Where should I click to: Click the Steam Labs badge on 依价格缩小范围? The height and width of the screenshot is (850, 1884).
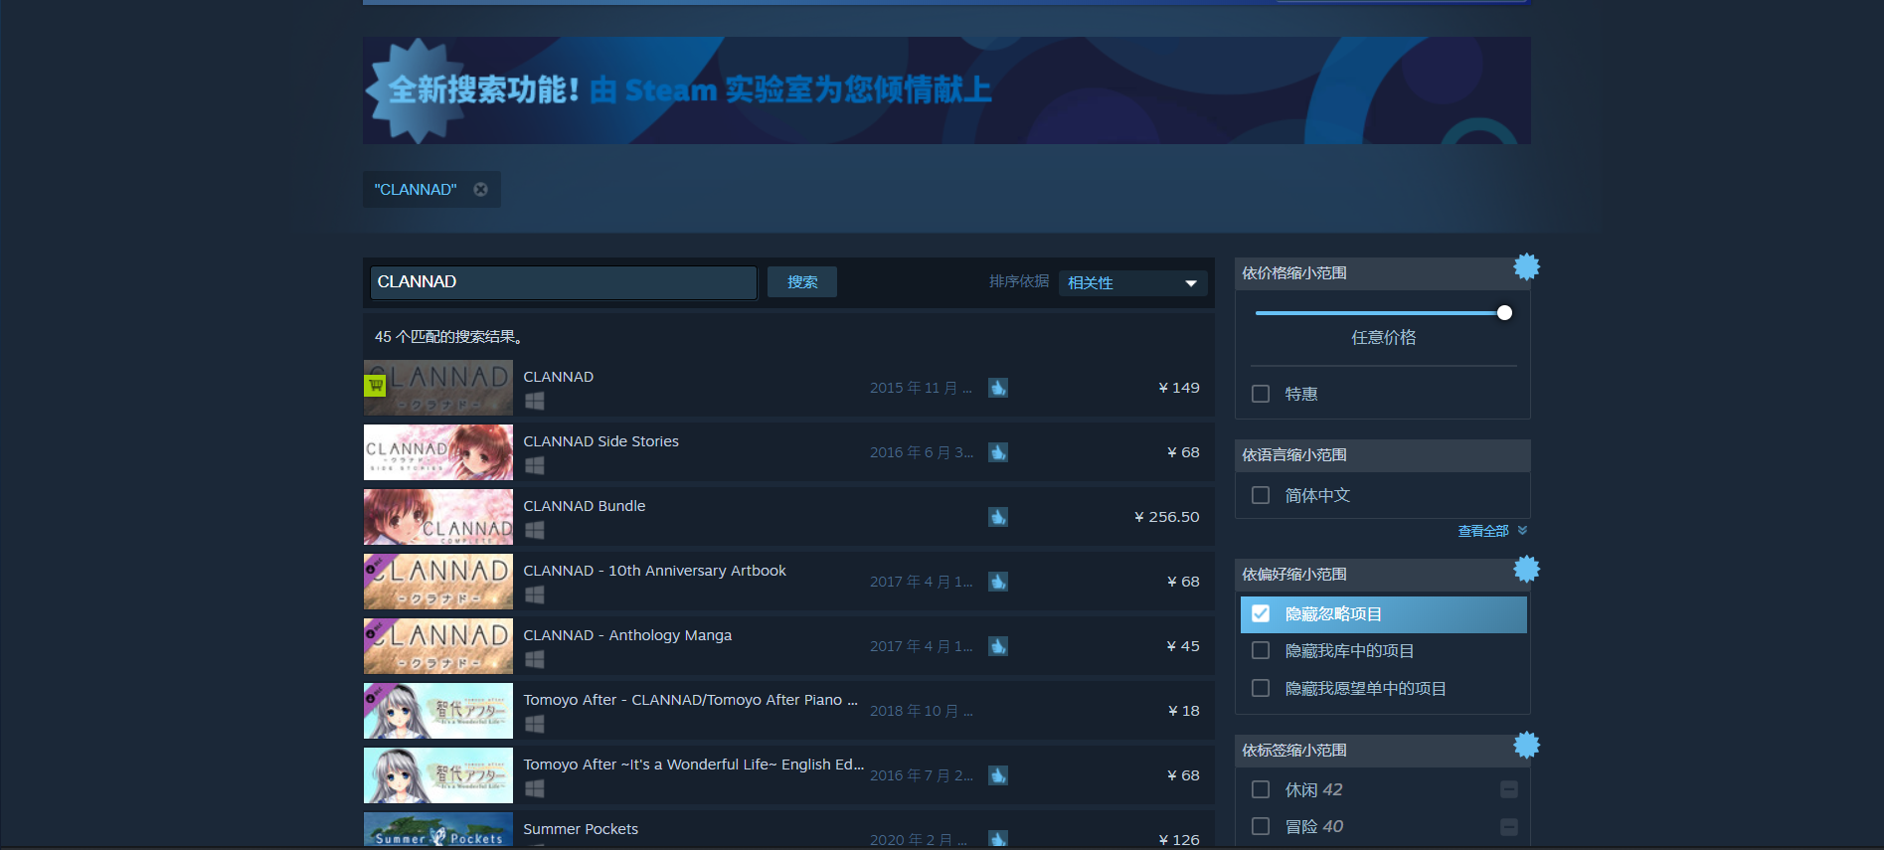click(x=1526, y=266)
